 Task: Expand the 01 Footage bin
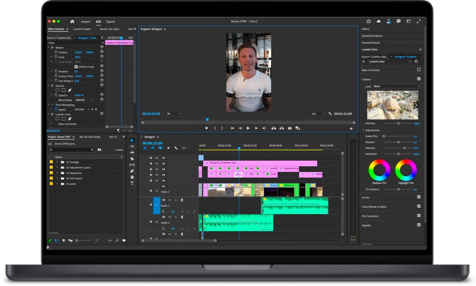point(57,162)
